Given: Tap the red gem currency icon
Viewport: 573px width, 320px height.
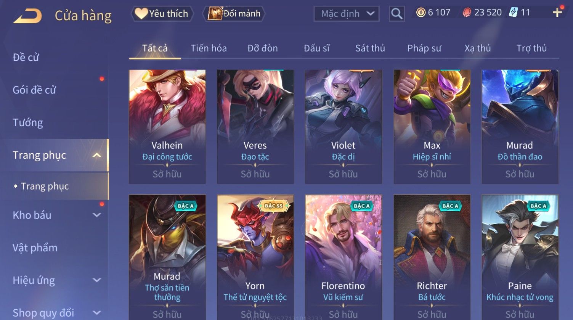Looking at the screenshot, I should click(x=467, y=13).
